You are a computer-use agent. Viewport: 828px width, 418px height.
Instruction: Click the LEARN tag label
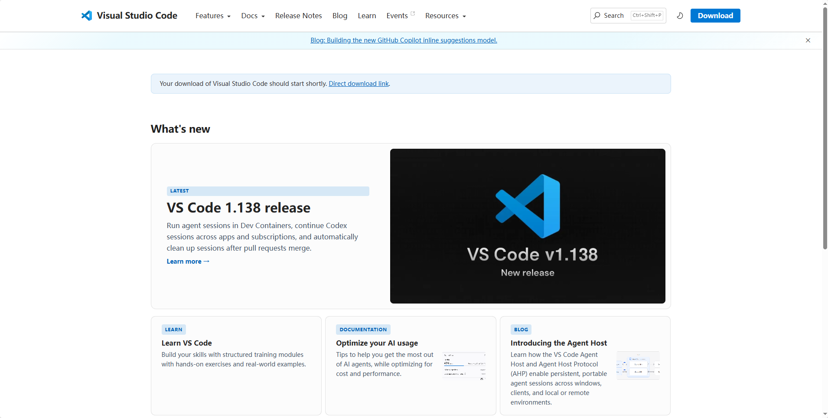coord(174,330)
